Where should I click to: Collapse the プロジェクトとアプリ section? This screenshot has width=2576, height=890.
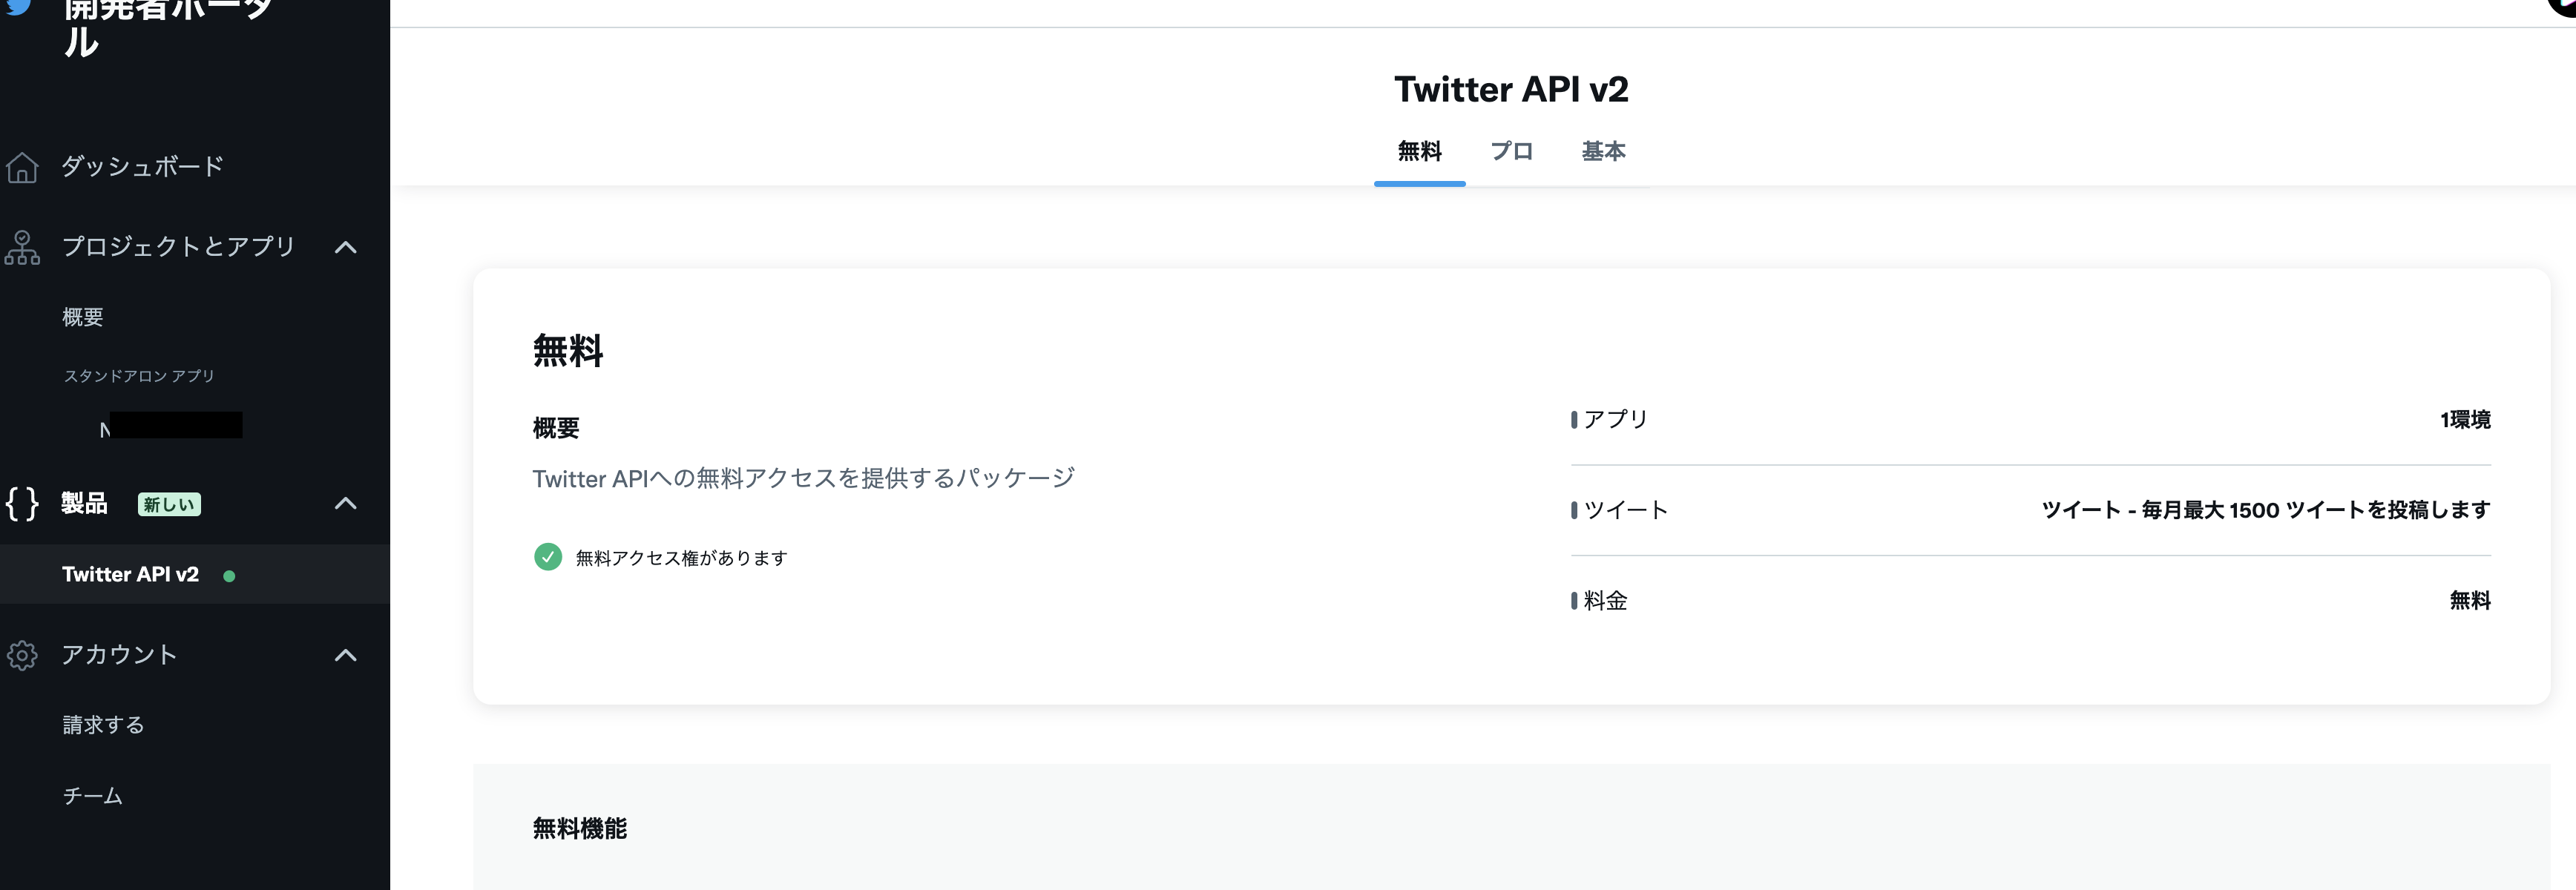(345, 246)
